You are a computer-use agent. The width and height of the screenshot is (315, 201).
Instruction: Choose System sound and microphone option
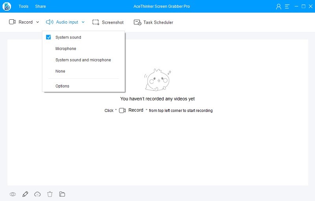[83, 60]
